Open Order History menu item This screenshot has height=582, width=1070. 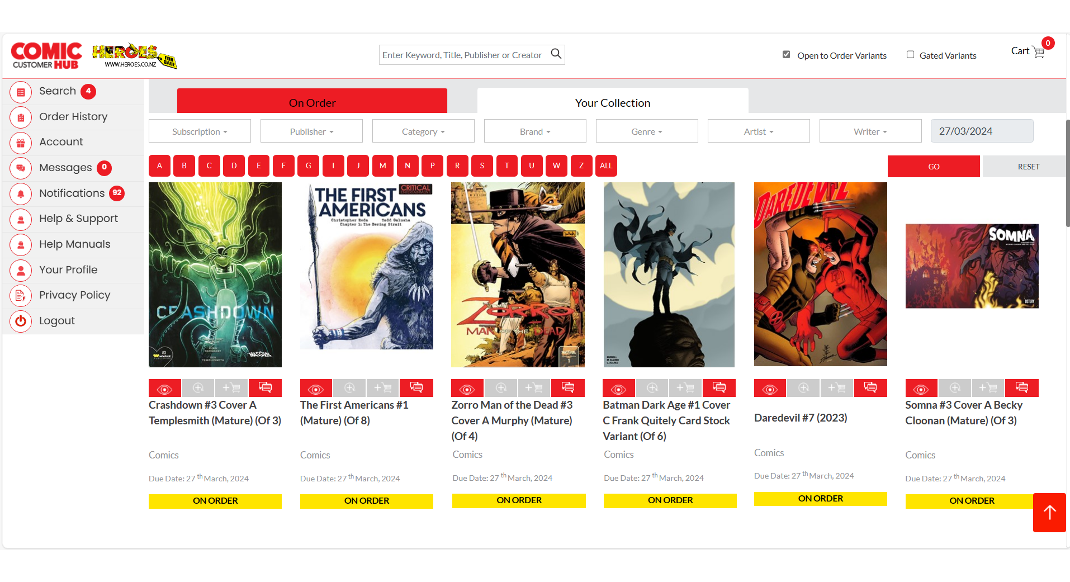click(x=73, y=117)
